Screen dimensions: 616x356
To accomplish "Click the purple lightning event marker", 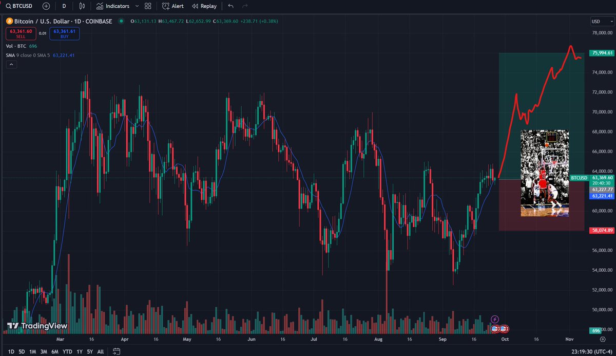I will point(495,319).
